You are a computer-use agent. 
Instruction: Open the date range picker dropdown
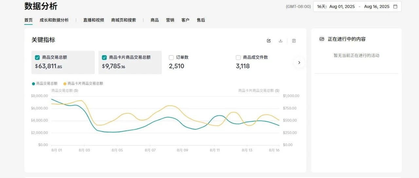tap(357, 7)
